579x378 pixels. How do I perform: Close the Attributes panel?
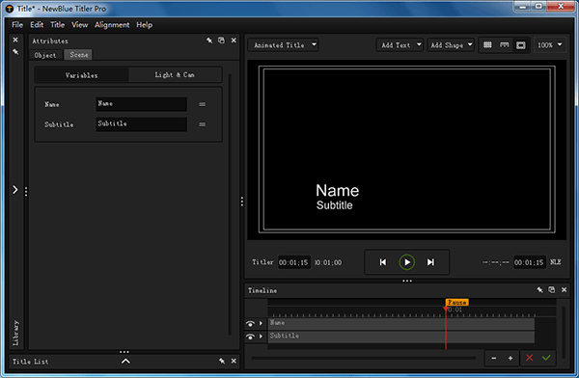click(234, 40)
